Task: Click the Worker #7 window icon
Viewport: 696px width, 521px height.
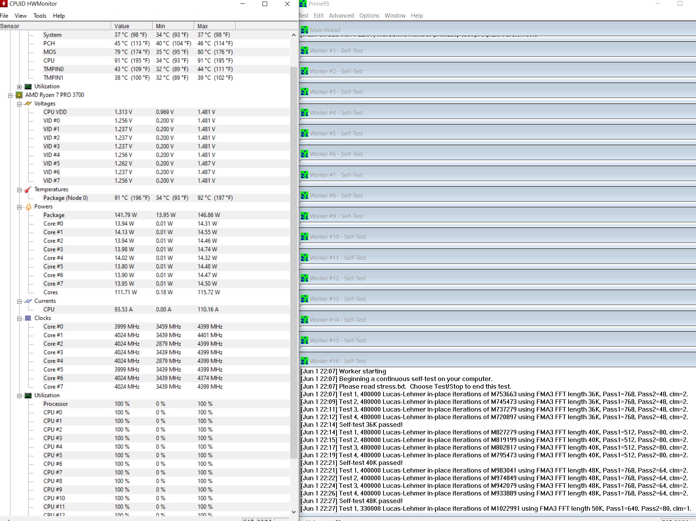Action: [304, 175]
